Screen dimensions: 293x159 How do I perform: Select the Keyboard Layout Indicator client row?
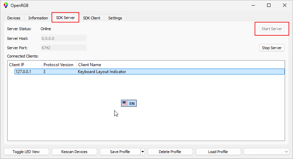[x=102, y=72]
